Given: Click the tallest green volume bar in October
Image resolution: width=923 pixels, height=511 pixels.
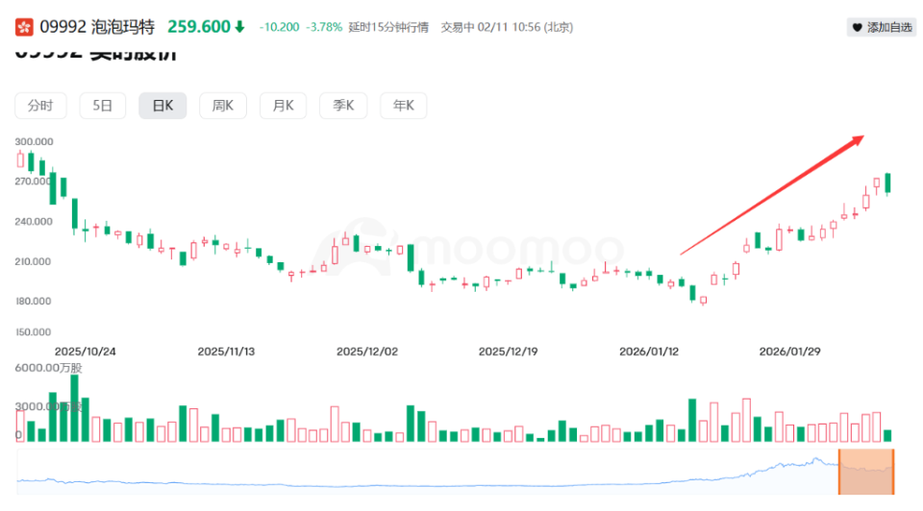Looking at the screenshot, I should (x=74, y=408).
